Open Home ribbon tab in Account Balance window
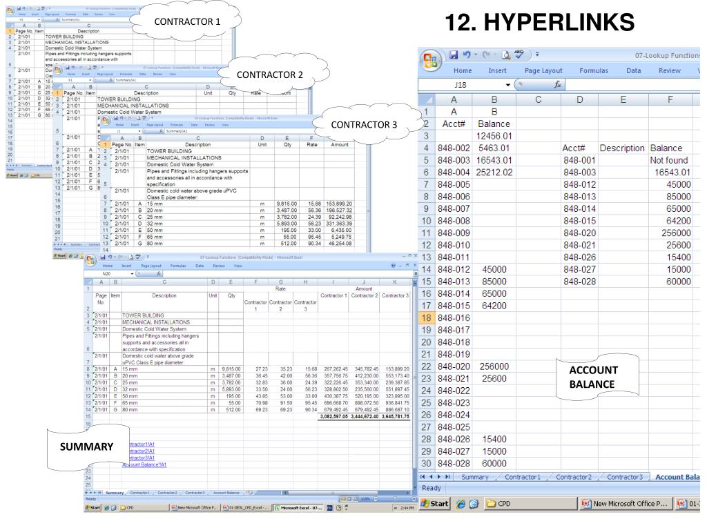 (x=463, y=71)
